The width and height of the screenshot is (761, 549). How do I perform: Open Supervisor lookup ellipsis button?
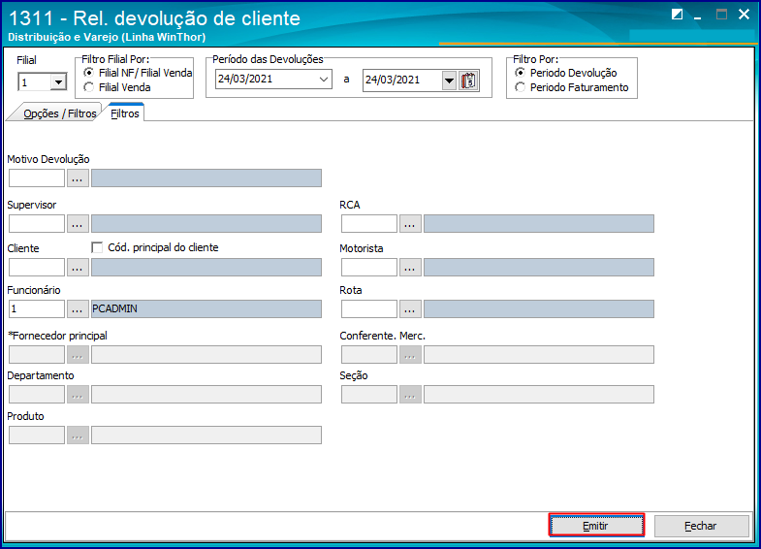point(78,224)
